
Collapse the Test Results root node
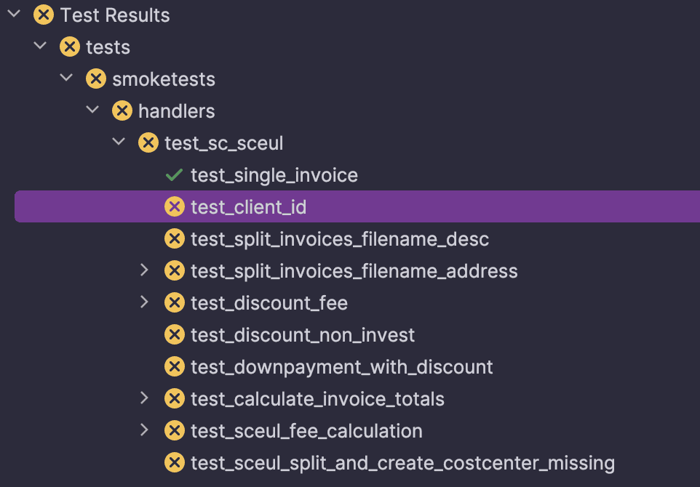coord(14,15)
